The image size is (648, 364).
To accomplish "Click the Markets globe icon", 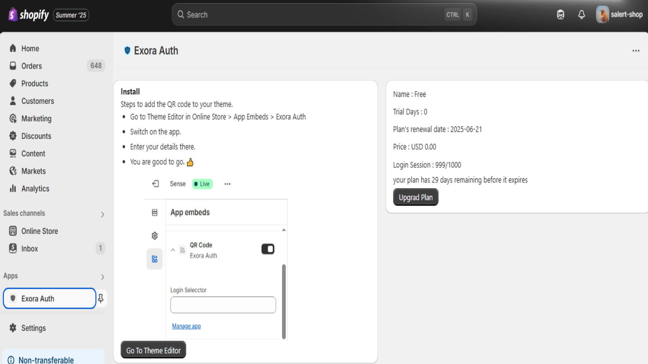I will point(13,171).
